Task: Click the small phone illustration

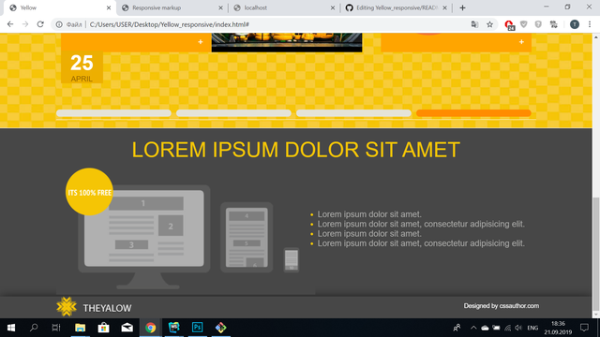Action: tap(292, 260)
